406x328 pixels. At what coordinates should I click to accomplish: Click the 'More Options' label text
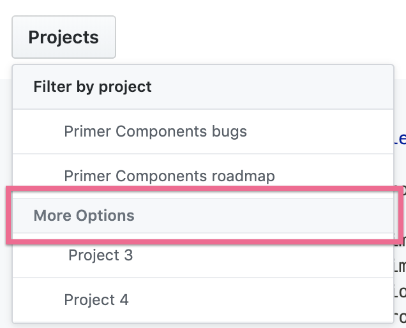coord(84,216)
